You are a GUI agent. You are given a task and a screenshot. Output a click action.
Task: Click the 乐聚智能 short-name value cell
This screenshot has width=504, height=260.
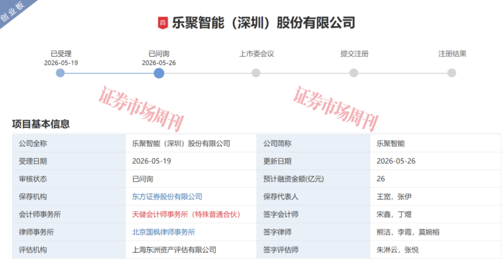[x=435, y=144]
